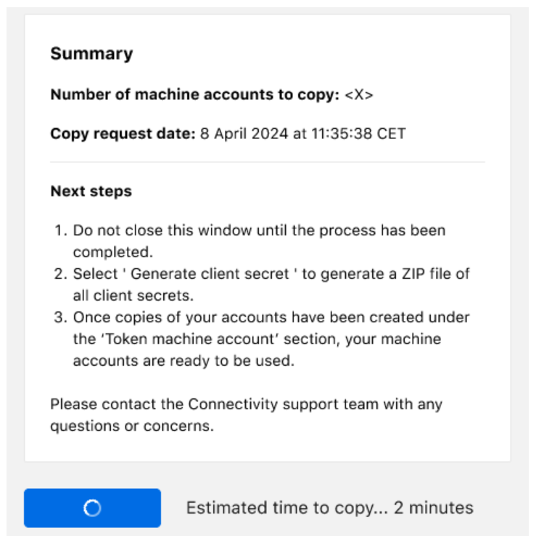Screen dimensions: 536x536
Task: Select the 'questions or concerns' text
Action: (x=132, y=425)
